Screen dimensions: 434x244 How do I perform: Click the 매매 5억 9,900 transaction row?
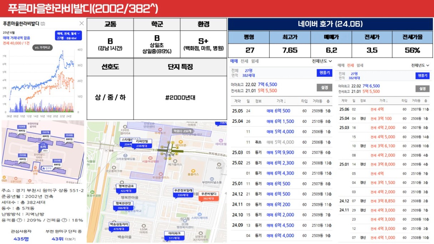click(x=282, y=152)
